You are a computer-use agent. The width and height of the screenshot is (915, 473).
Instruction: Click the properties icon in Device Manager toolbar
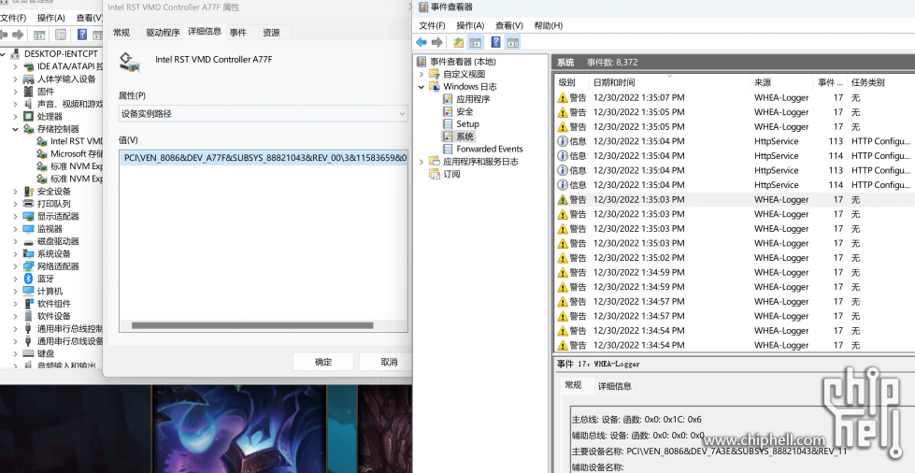61,35
